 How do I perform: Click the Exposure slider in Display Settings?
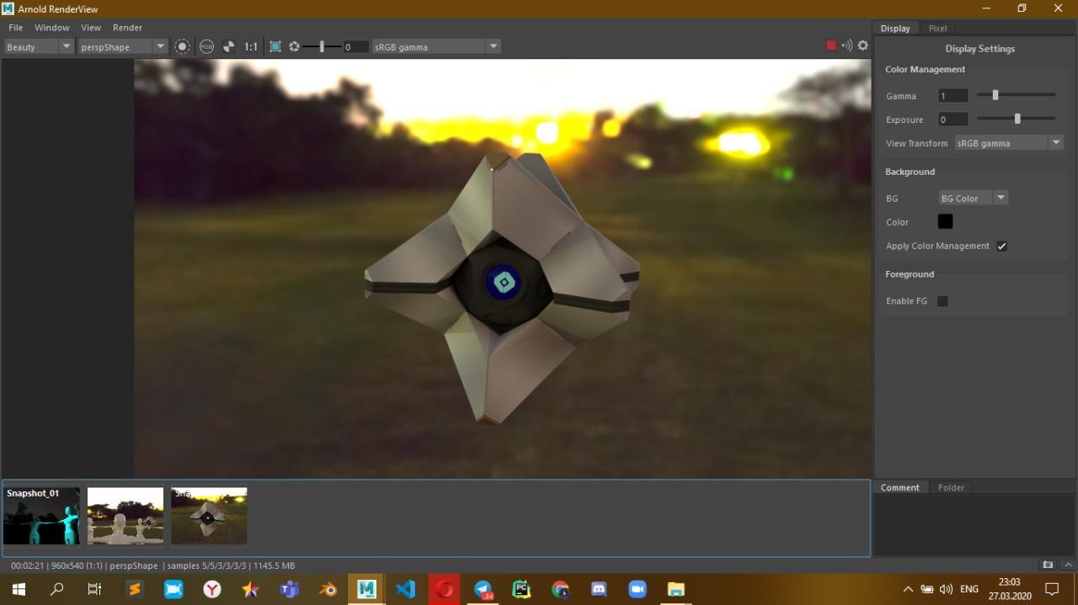(1017, 119)
